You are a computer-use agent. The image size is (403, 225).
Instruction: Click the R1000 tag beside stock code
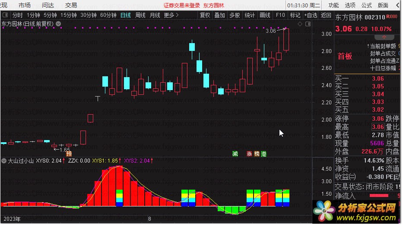392,17
